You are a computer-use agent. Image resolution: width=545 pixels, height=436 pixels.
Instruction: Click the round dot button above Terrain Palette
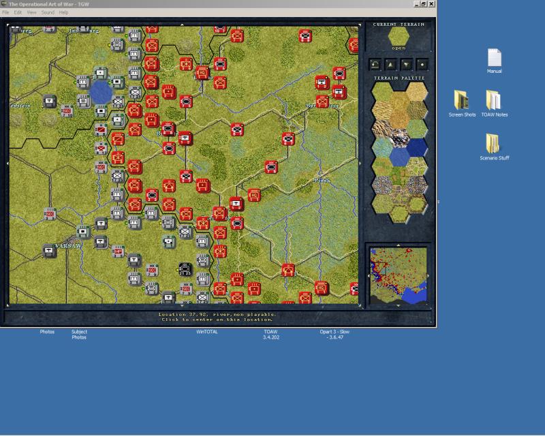[x=422, y=64]
